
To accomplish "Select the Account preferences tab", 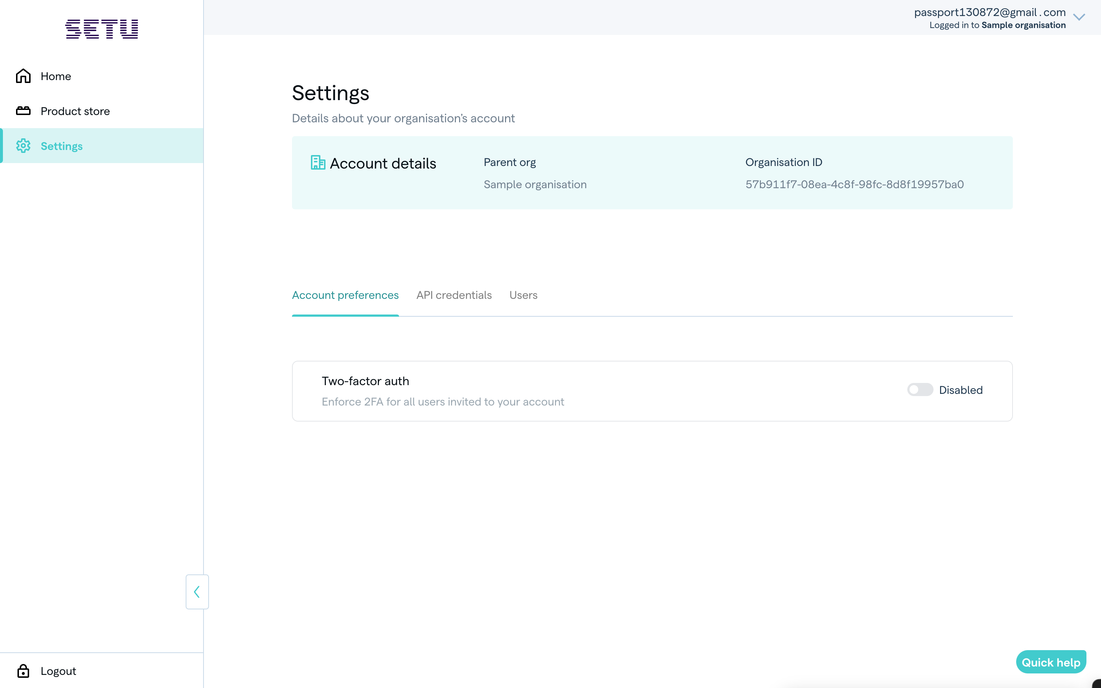I will (345, 295).
